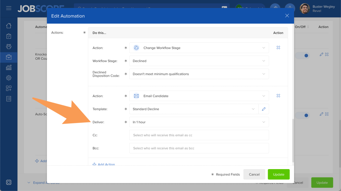
Task: Open the settings gear in sidebar
Action: (9, 78)
